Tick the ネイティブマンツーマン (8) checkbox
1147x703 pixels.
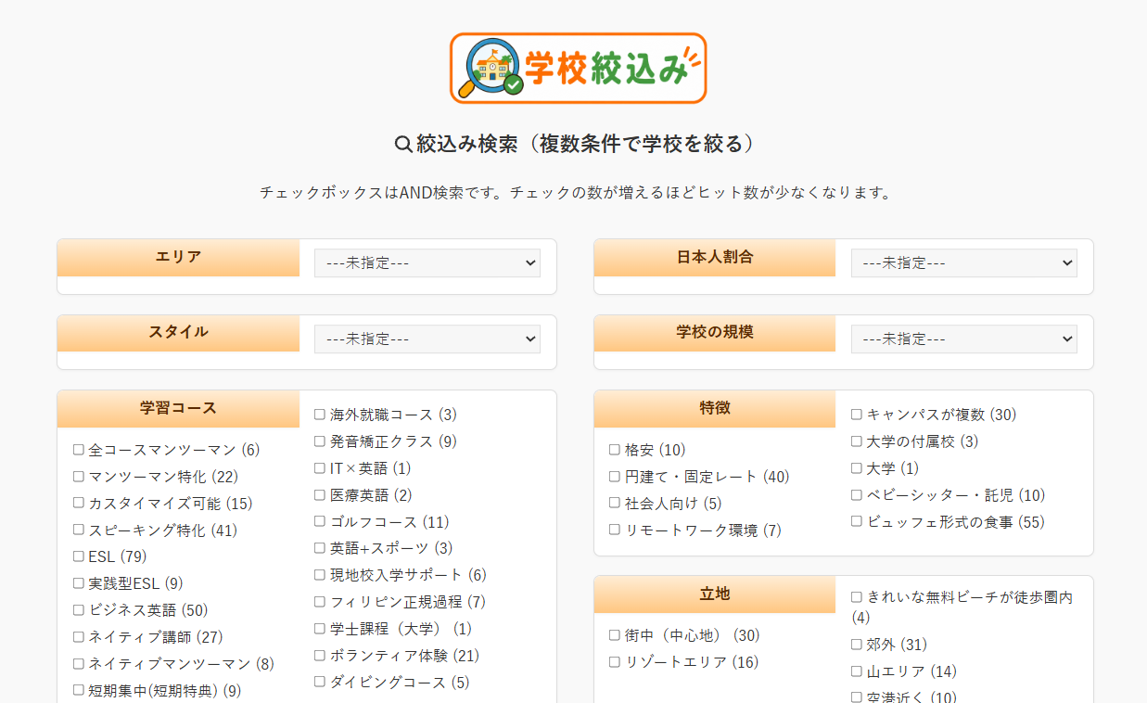point(79,664)
